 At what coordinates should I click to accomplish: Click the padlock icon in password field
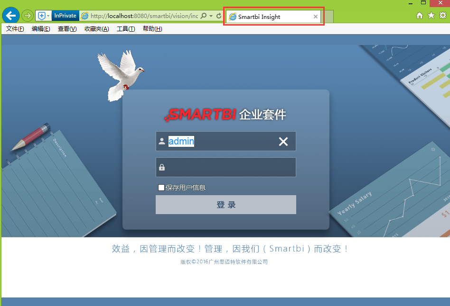tap(162, 167)
